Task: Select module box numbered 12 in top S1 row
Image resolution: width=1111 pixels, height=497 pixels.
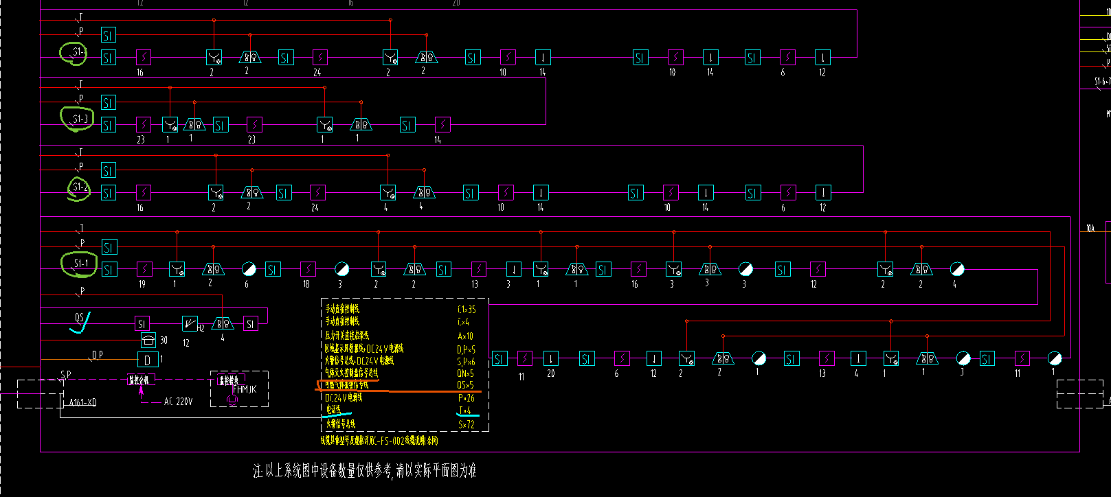Action: coord(822,57)
